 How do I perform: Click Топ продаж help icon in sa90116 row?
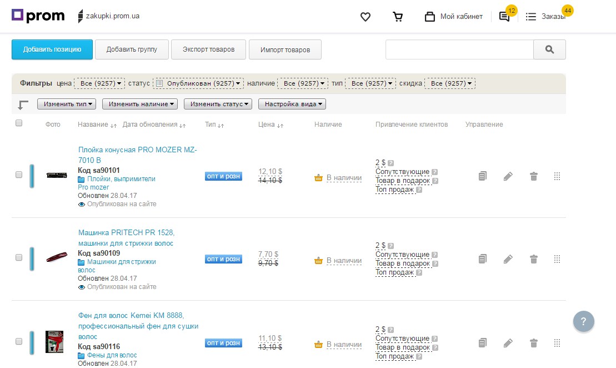(419, 356)
